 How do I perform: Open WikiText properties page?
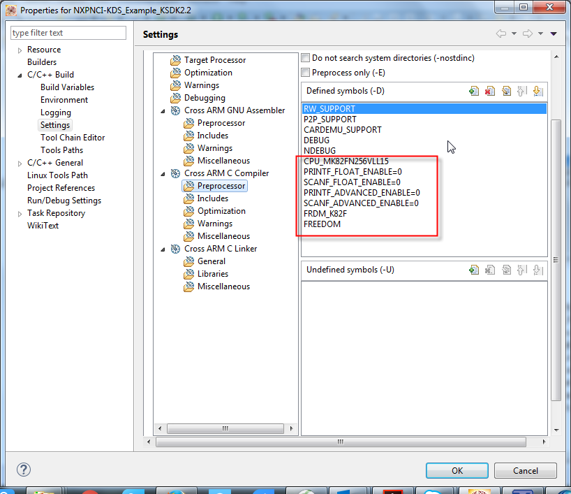[43, 226]
